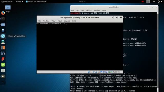Screen dimensions: 164x92
Task: Click the shared folders status icon
Action: pos(99,72)
